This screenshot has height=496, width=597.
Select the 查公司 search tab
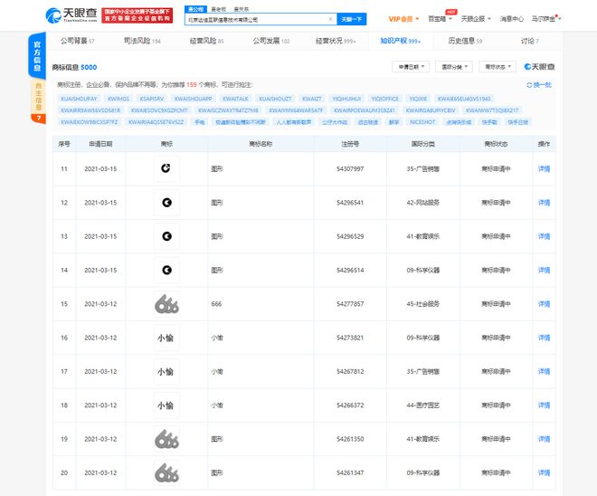coord(195,9)
